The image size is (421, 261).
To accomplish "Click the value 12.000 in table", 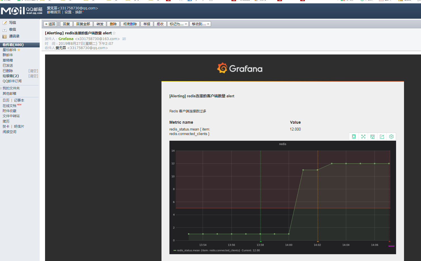I will click(295, 129).
